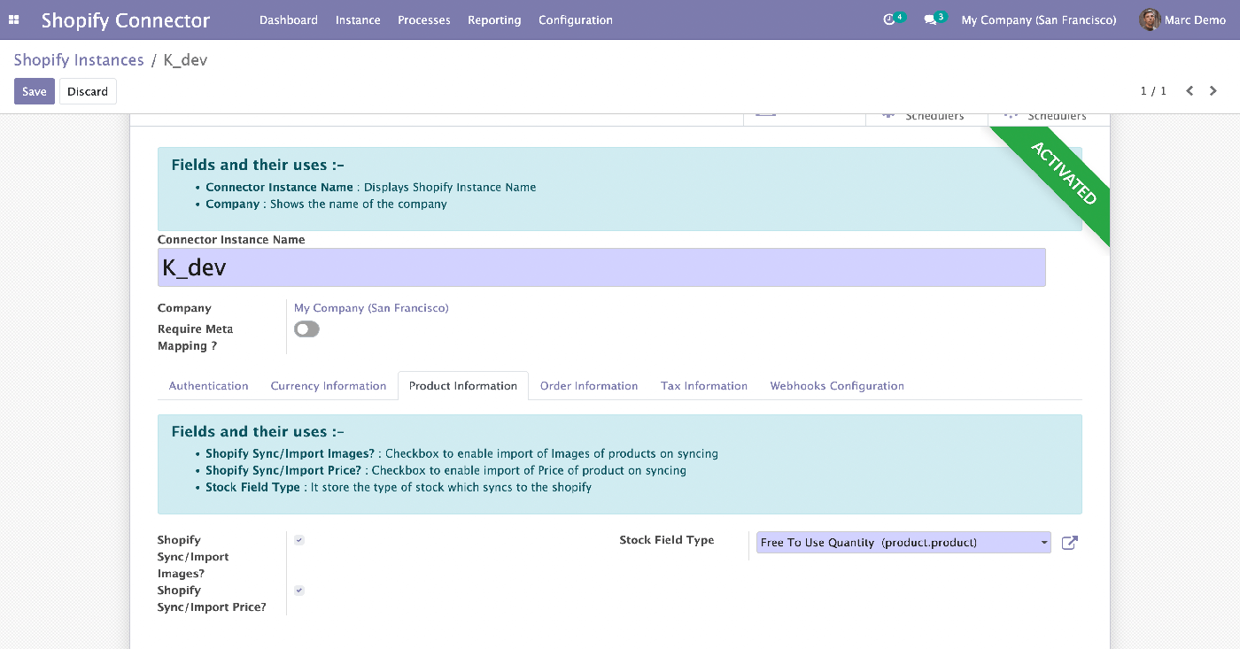Click the K_dev breadcrumb text
The height and width of the screenshot is (649, 1240).
coord(186,60)
